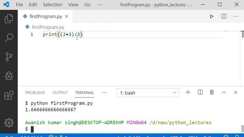Click the VS Code logo icon

(6, 5)
